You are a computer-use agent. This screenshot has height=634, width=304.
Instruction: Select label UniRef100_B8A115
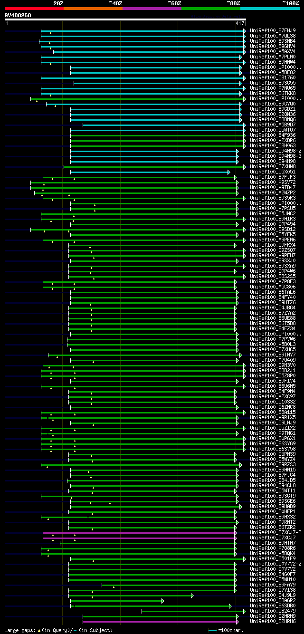tap(273, 412)
